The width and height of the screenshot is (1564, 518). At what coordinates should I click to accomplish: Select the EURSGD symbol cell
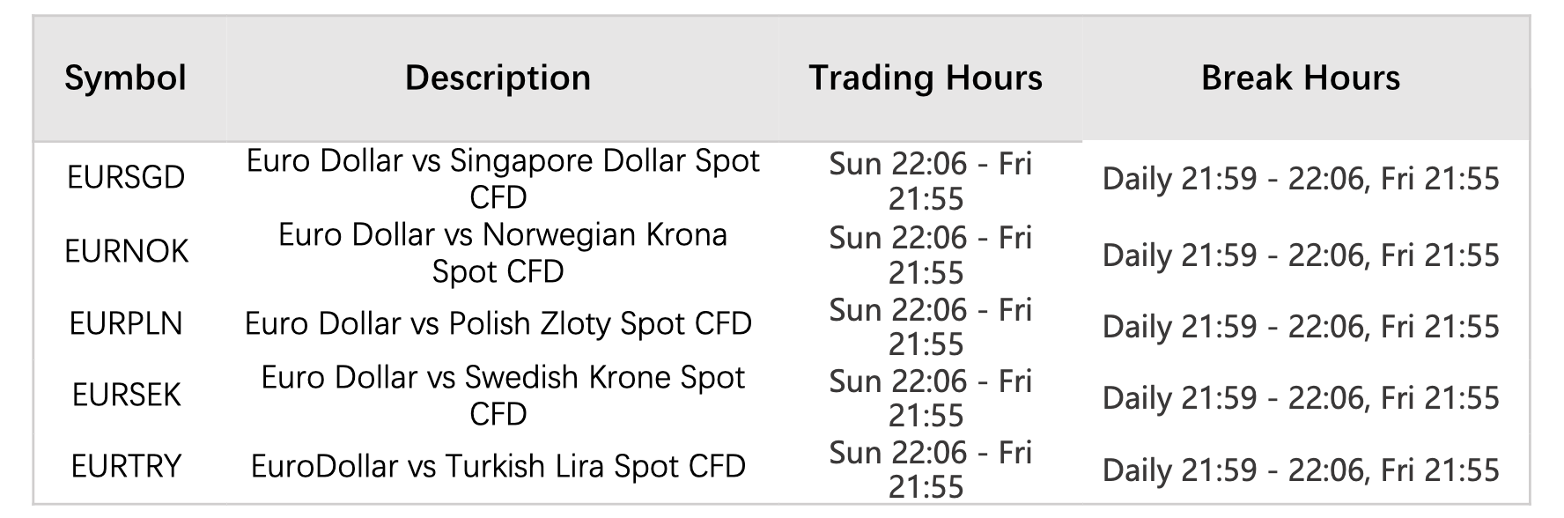(126, 178)
